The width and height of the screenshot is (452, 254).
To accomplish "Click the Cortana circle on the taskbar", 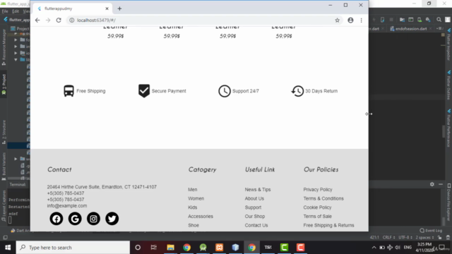I will (138, 248).
